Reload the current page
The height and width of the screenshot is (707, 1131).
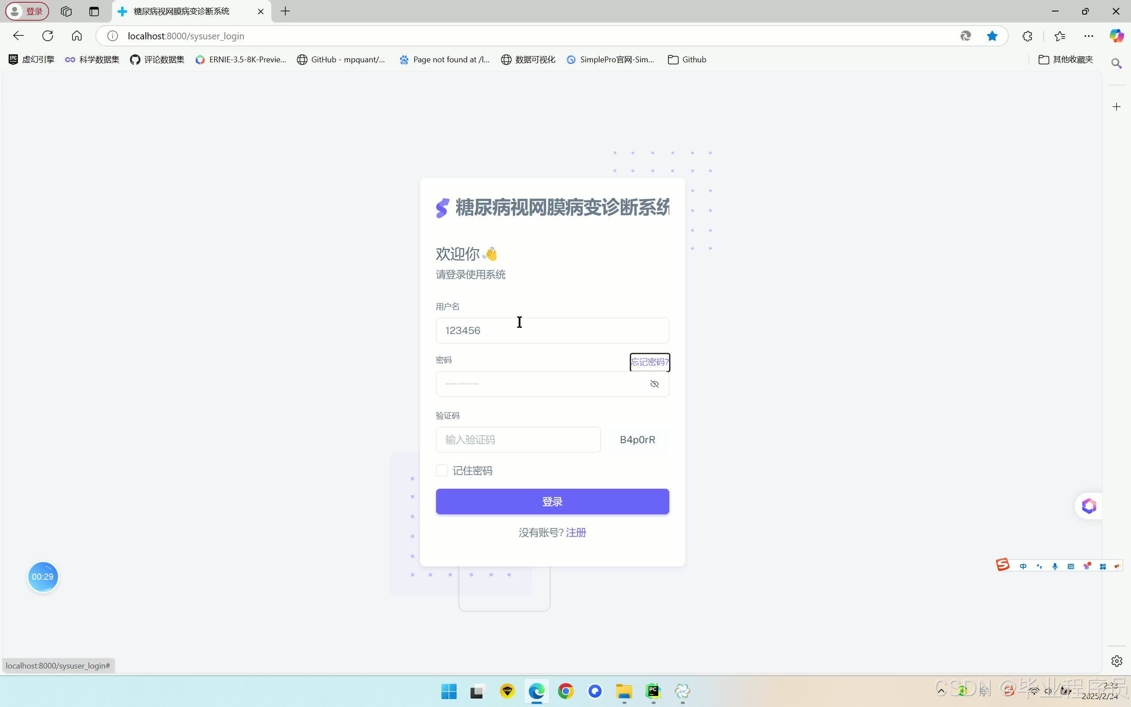pos(48,36)
